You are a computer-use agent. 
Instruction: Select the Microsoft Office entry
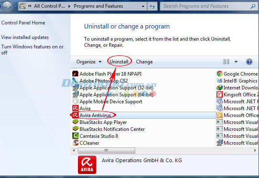point(241,115)
